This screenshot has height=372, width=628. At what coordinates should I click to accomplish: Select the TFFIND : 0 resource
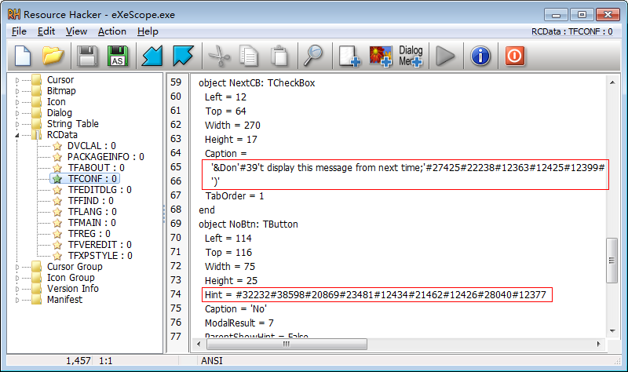90,201
